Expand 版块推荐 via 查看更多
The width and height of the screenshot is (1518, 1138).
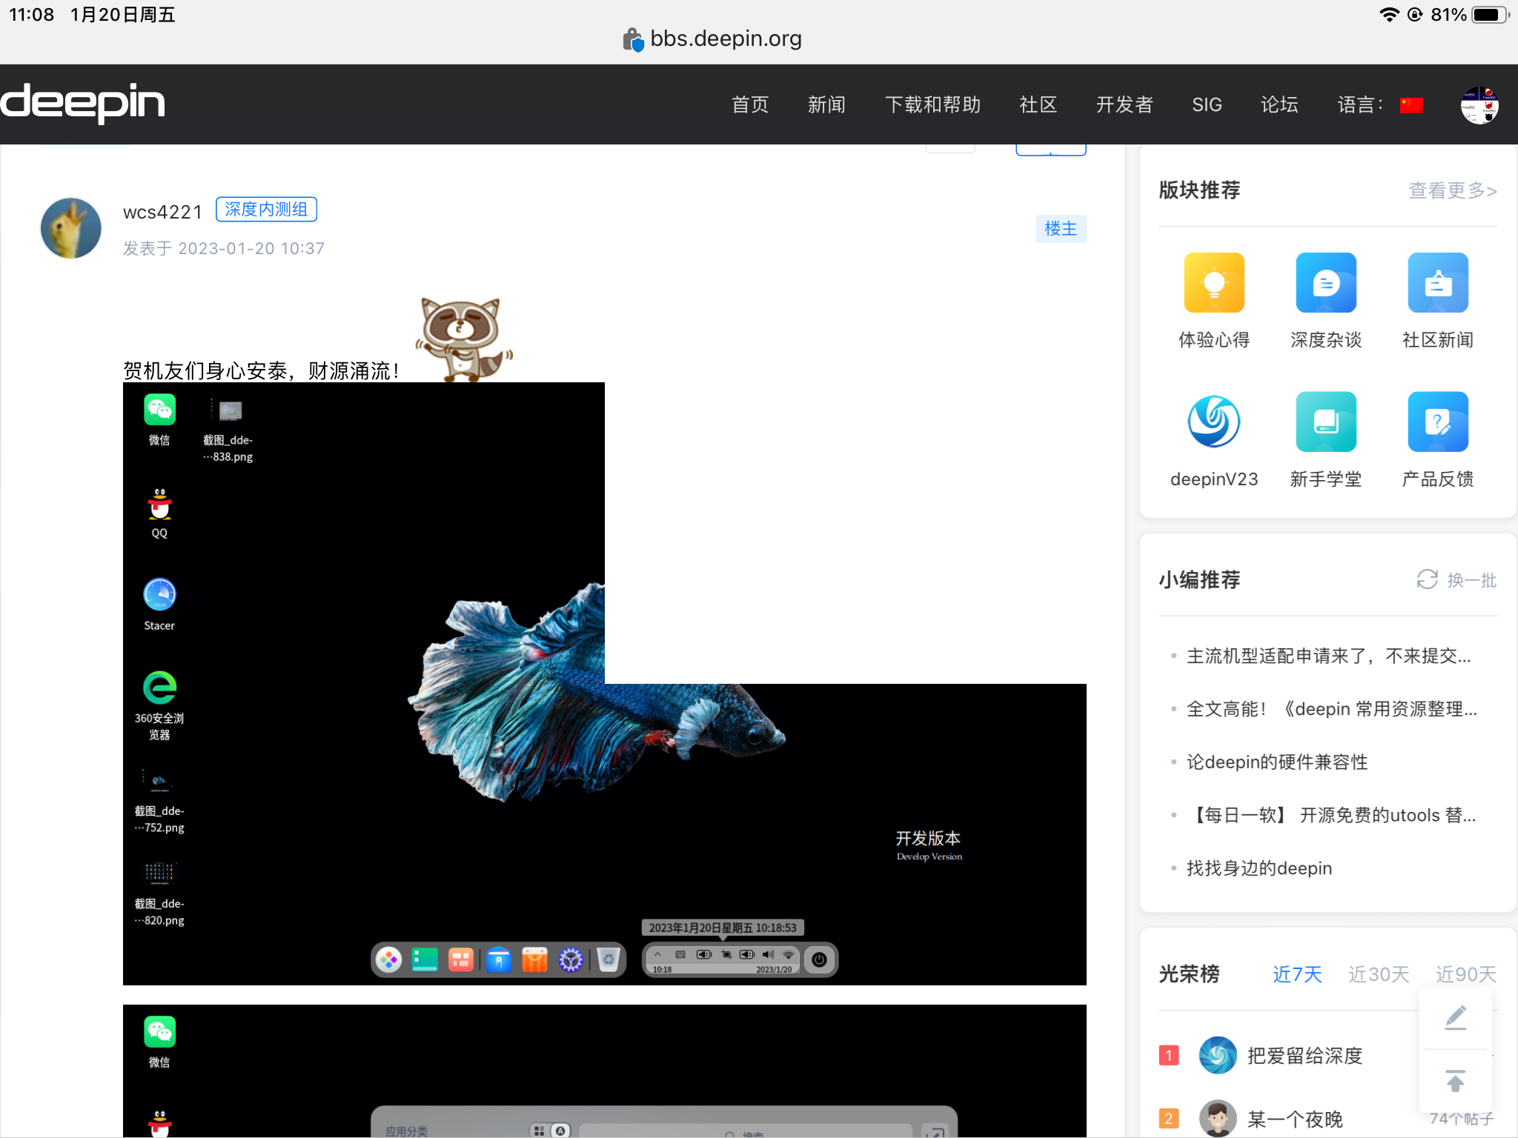(1451, 190)
